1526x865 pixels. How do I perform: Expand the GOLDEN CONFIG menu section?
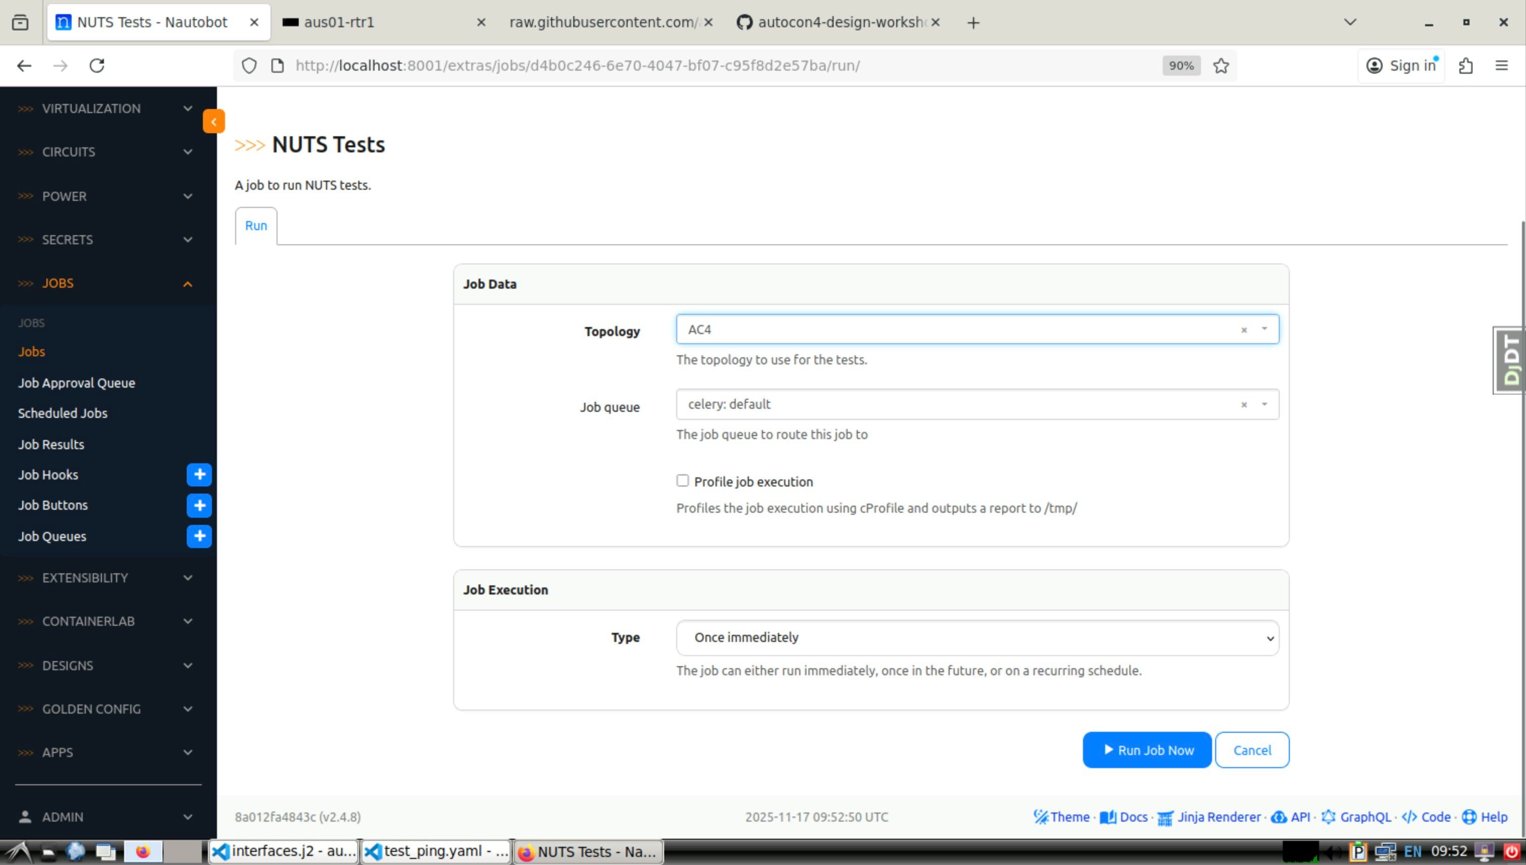[x=107, y=709]
